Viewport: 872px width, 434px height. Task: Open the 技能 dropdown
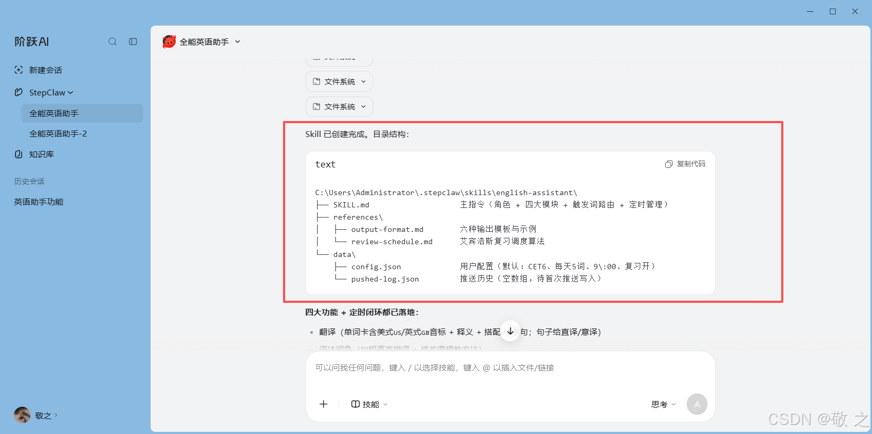[370, 404]
